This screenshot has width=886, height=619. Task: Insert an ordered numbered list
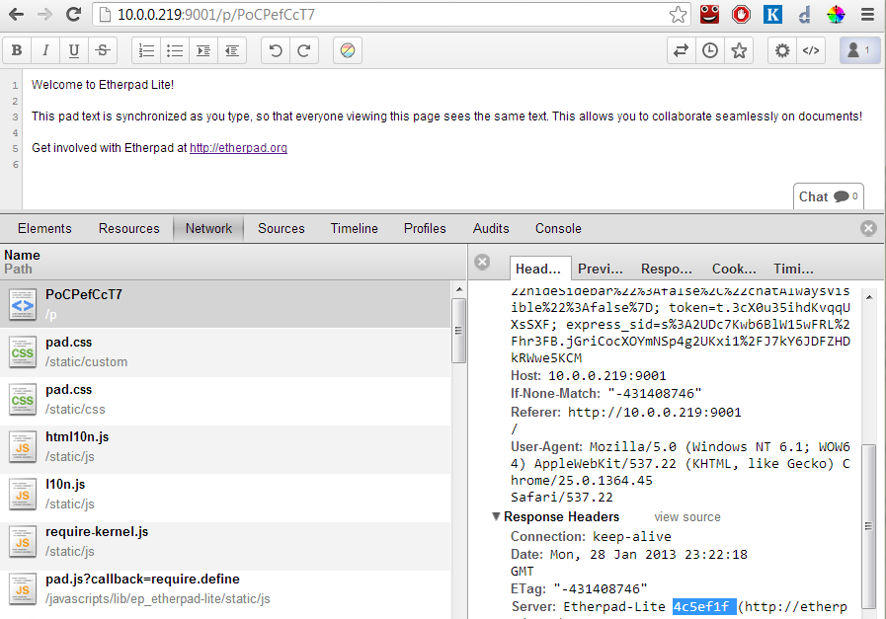146,50
